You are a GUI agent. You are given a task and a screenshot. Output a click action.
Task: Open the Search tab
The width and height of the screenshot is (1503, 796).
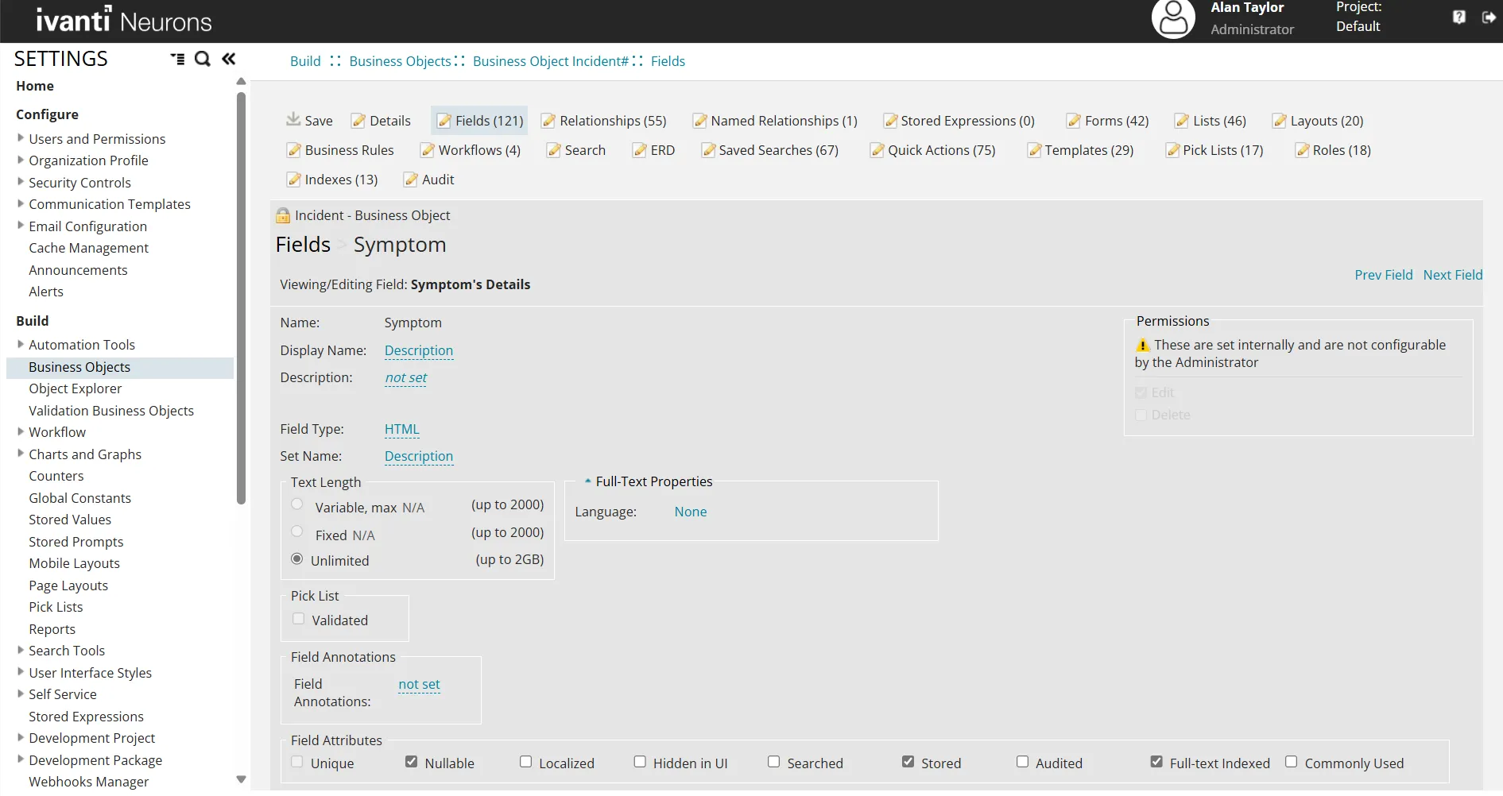576,150
